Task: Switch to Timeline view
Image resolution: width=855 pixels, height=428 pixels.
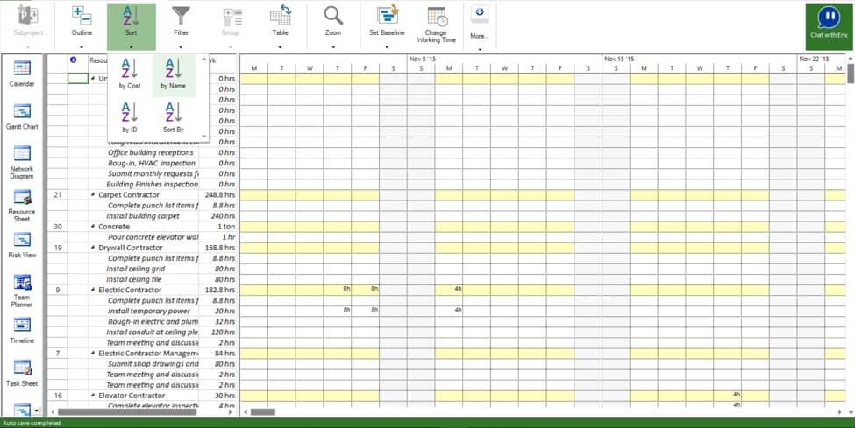Action: pos(22,329)
